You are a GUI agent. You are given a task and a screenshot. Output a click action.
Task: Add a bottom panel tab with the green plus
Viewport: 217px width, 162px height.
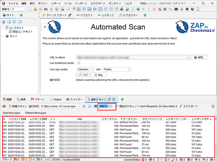pyautogui.click(x=122, y=99)
